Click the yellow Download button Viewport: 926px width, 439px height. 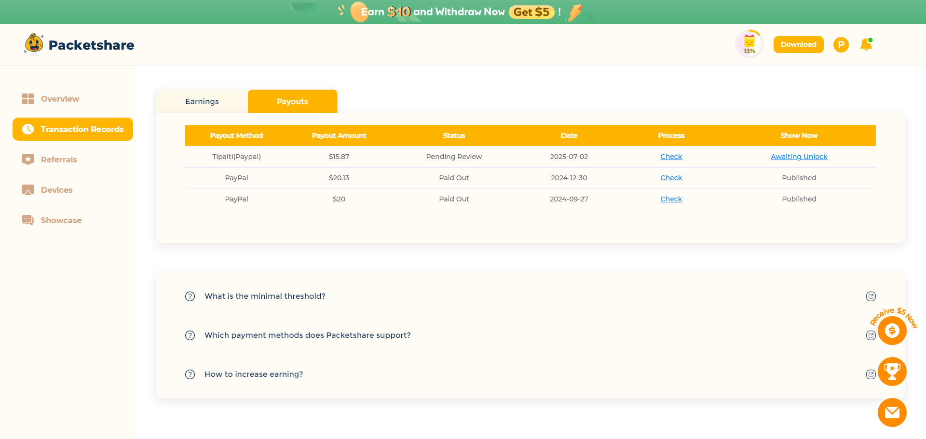(798, 44)
